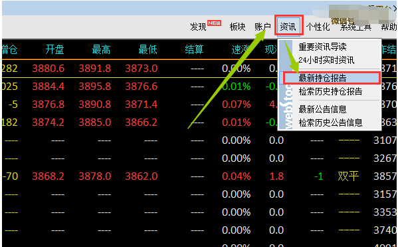Open the 资讯 menu
Viewport: 398px width, 247px height.
[x=288, y=27]
